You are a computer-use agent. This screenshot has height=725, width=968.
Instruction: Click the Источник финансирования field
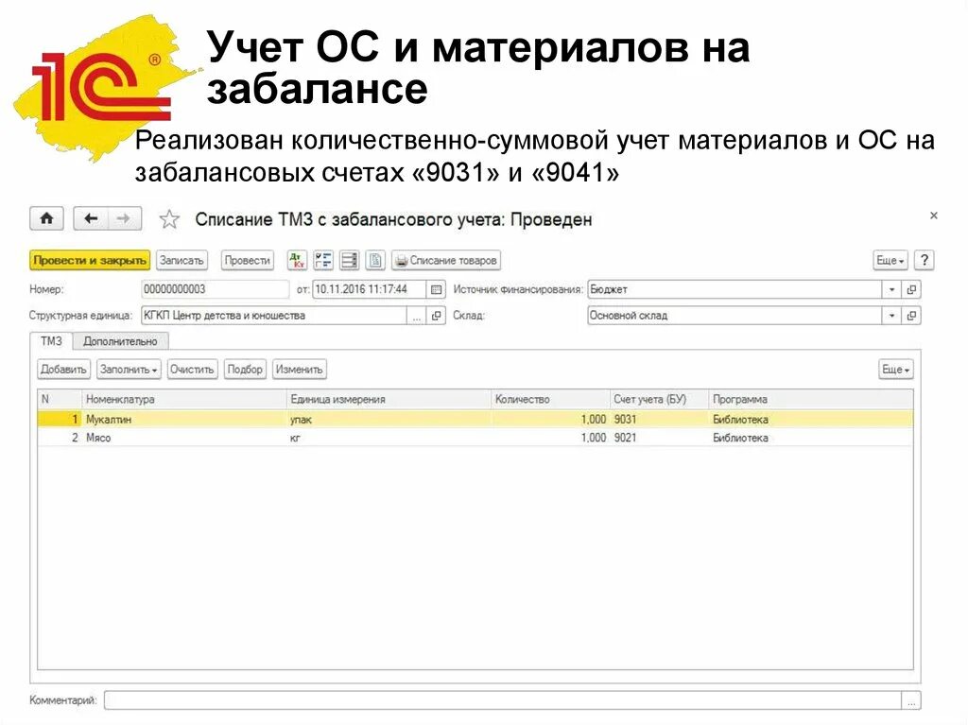coord(735,289)
